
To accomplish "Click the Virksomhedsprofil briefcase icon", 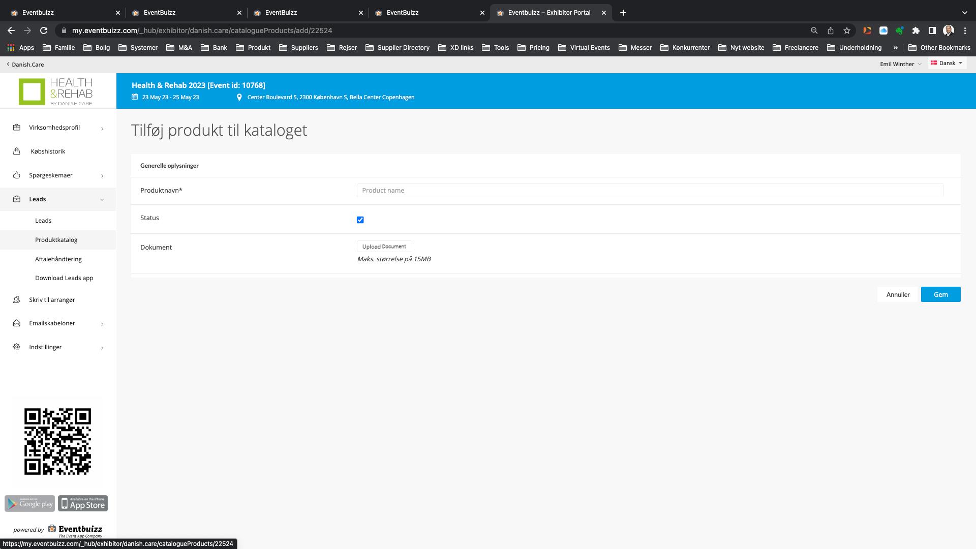I will 17,128.
